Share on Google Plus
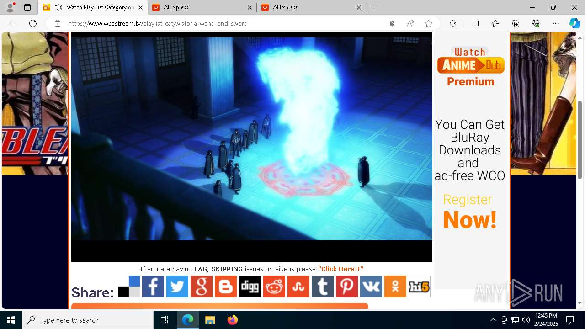Screen dimensions: 585x329 click(202, 287)
